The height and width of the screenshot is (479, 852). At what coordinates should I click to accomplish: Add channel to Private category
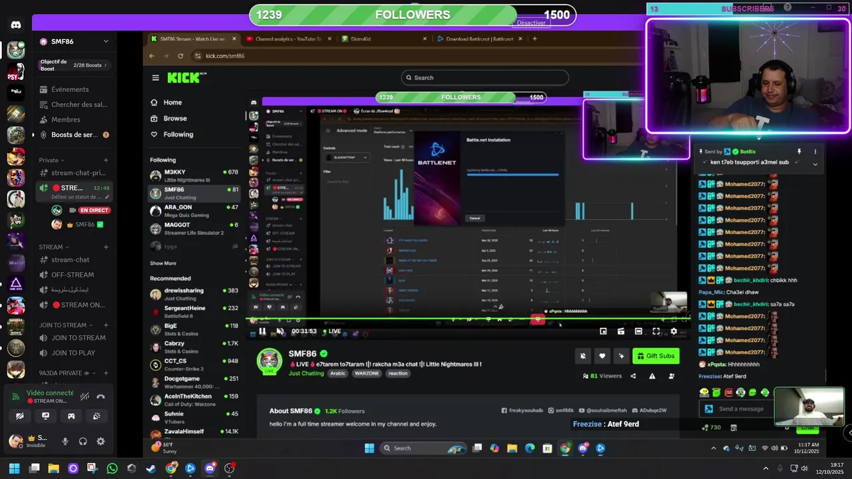point(105,160)
